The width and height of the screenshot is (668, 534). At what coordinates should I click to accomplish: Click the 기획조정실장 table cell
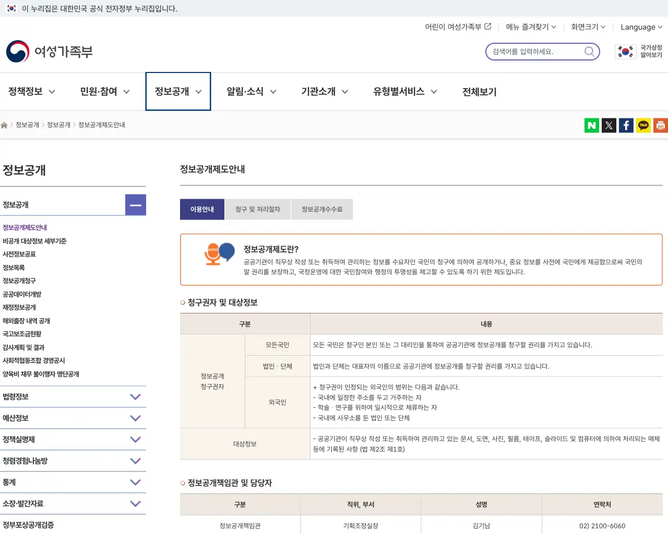click(x=361, y=526)
